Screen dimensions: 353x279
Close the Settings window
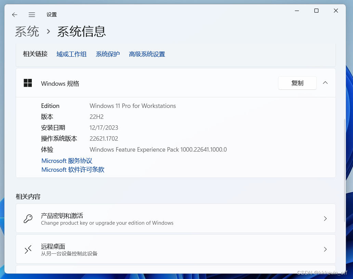336,11
